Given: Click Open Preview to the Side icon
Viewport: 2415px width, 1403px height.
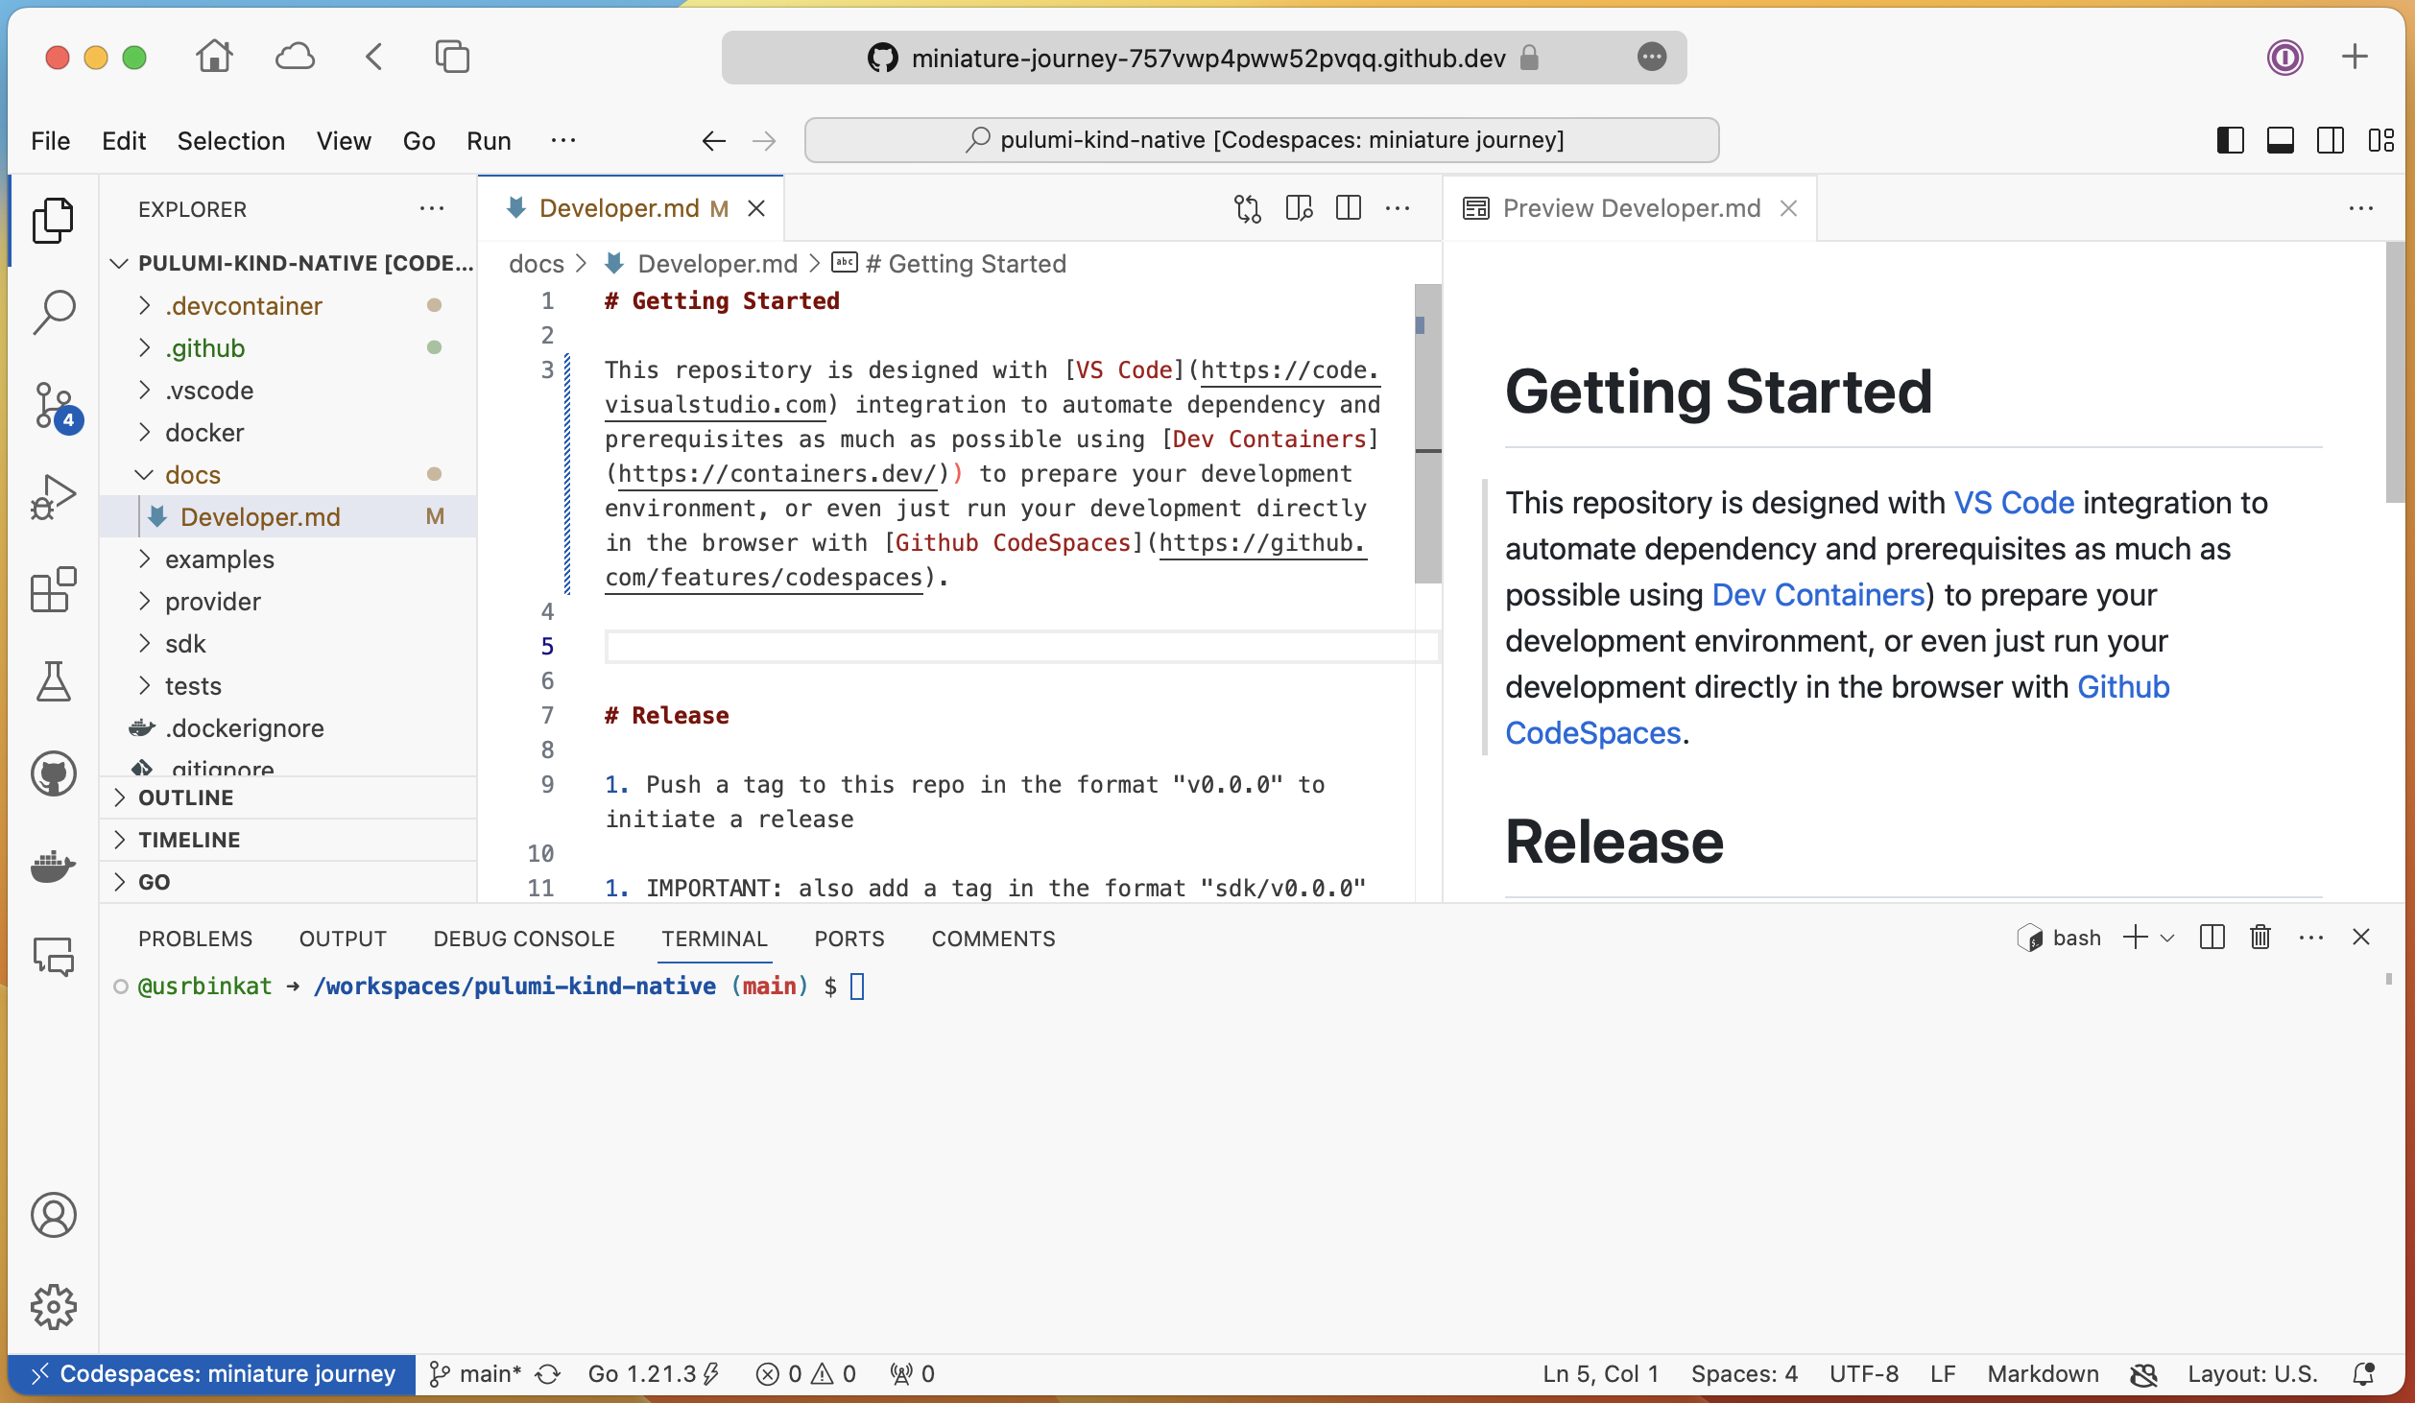Looking at the screenshot, I should 1299,208.
